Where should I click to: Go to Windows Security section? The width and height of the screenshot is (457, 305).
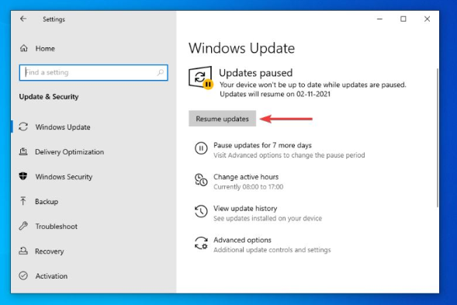coord(64,177)
